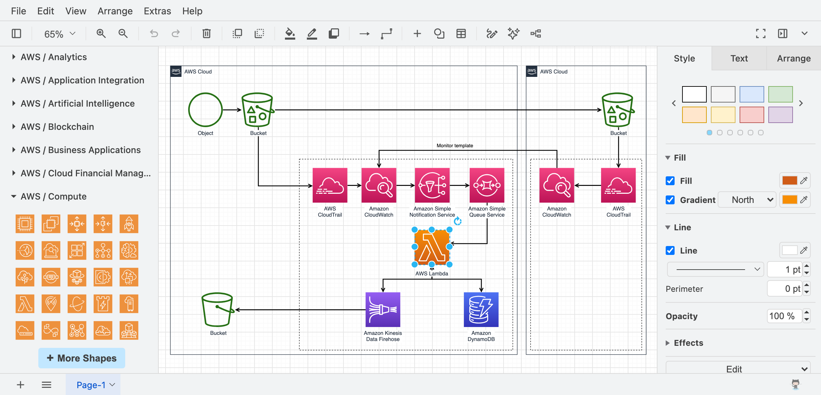This screenshot has height=395, width=821.
Task: Uncheck the Fill checkbox
Action: coord(670,181)
